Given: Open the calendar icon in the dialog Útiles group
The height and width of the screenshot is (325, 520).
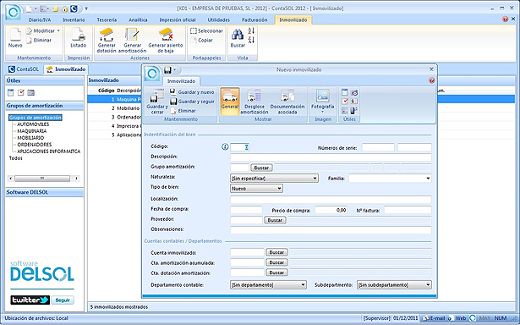Looking at the screenshot, I should [x=345, y=92].
